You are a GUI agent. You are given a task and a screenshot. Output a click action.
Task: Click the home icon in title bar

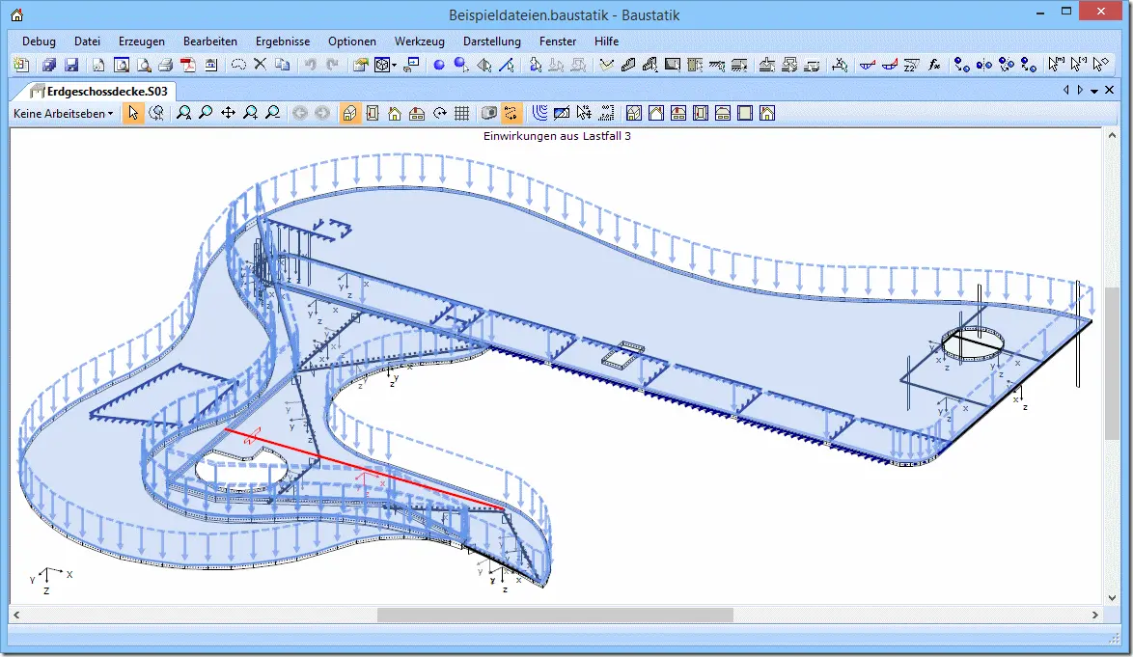(x=16, y=14)
